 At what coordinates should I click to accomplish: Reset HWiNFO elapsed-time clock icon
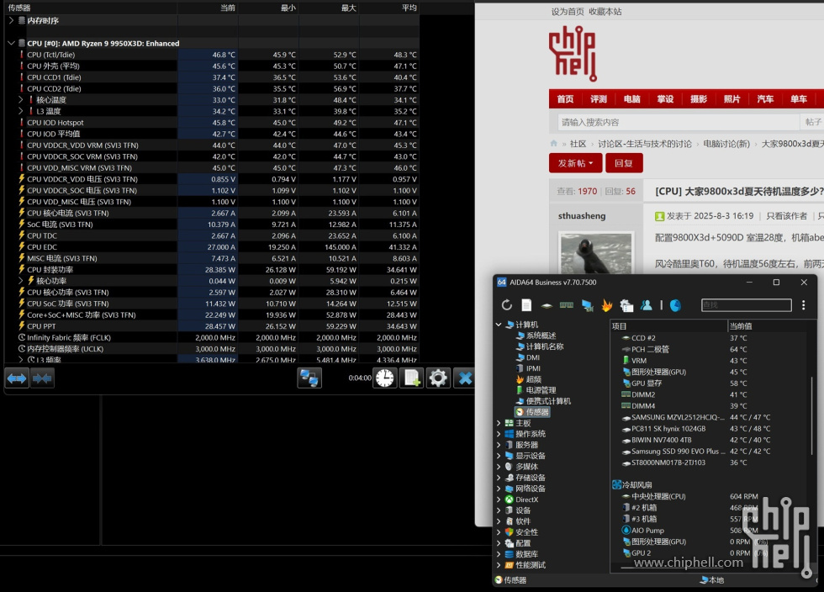(x=385, y=378)
